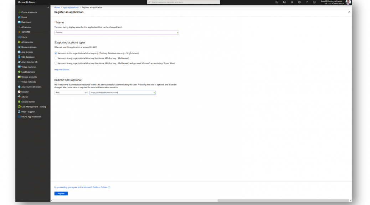Open Virtual networks icon
This screenshot has width=370, height=205.
19,82
